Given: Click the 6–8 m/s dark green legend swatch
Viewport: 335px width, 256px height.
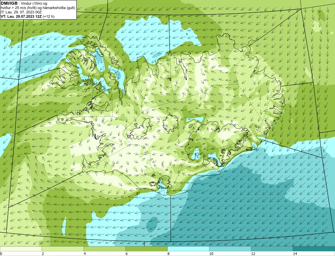Looking at the screenshot, I should pyautogui.click(x=147, y=249).
